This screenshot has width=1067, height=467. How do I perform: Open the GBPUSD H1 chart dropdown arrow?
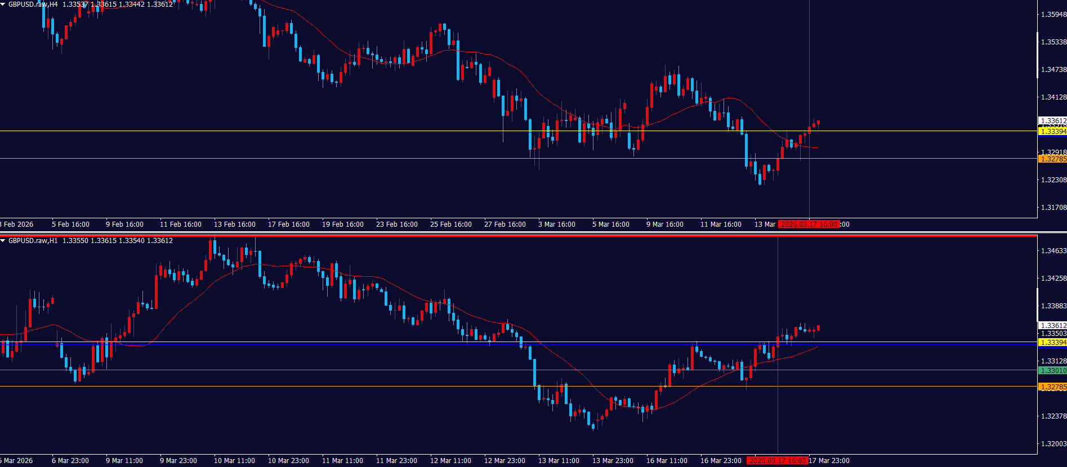click(x=3, y=241)
